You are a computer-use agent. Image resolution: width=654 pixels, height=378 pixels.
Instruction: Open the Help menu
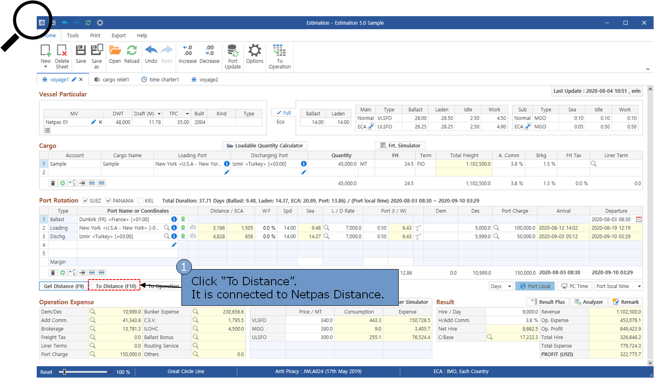point(142,35)
